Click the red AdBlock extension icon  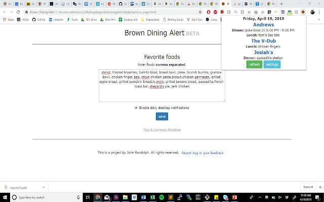(x=215, y=12)
